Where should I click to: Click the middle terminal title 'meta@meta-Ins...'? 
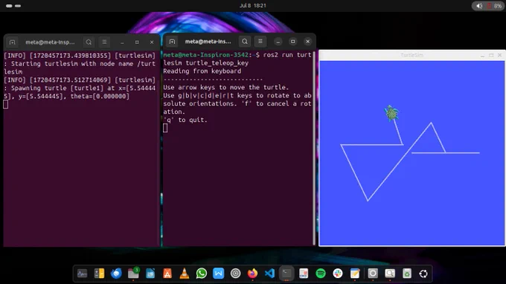(x=208, y=42)
